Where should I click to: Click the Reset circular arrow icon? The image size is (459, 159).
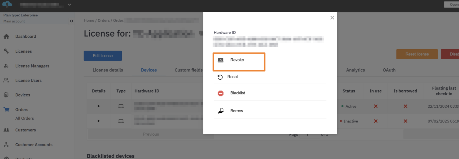point(220,77)
